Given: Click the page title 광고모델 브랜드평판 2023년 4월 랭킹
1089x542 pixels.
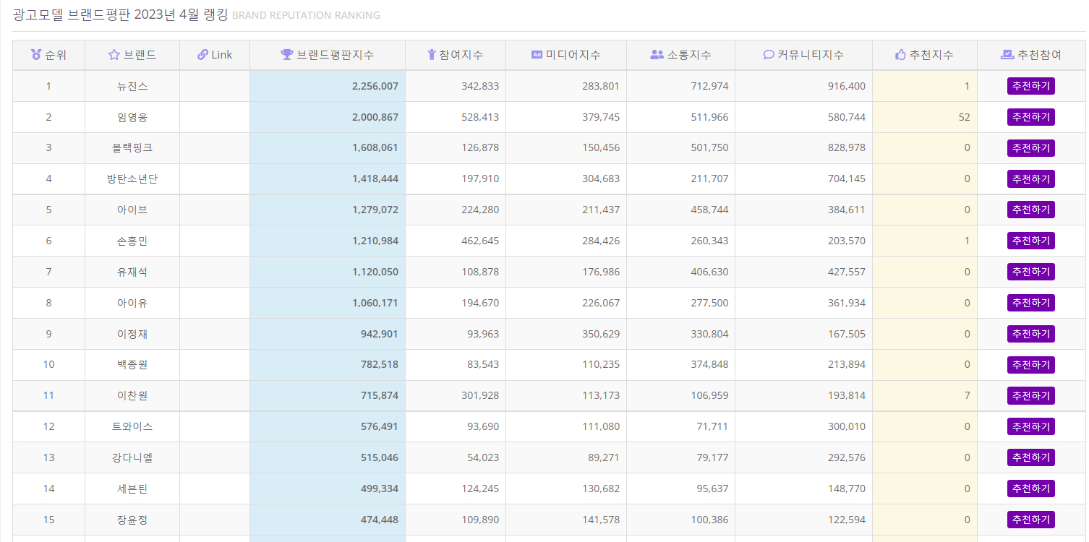Looking at the screenshot, I should pos(120,14).
